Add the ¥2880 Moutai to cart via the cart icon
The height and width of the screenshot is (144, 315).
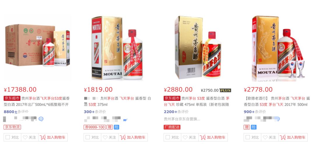203,137
